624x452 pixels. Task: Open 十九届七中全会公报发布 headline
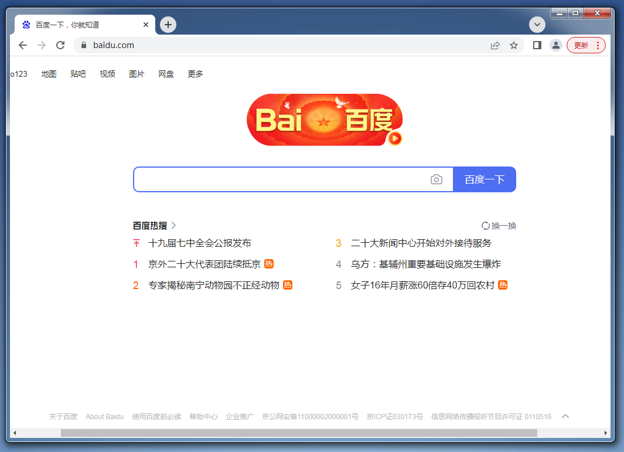(200, 243)
